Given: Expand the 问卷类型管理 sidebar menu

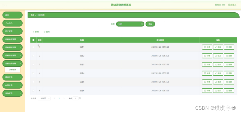Looking at the screenshot, I should tap(13, 39).
